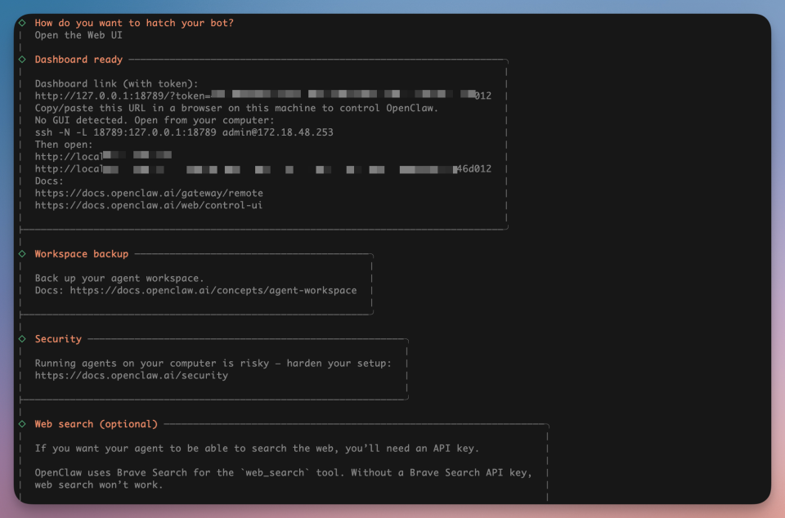
Task: Open the docs.openclaw.ai/web/control-ui link
Action: click(149, 205)
